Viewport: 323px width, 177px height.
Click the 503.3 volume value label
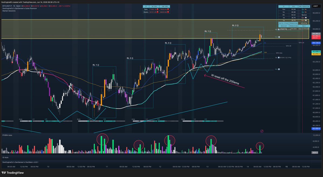point(315,152)
